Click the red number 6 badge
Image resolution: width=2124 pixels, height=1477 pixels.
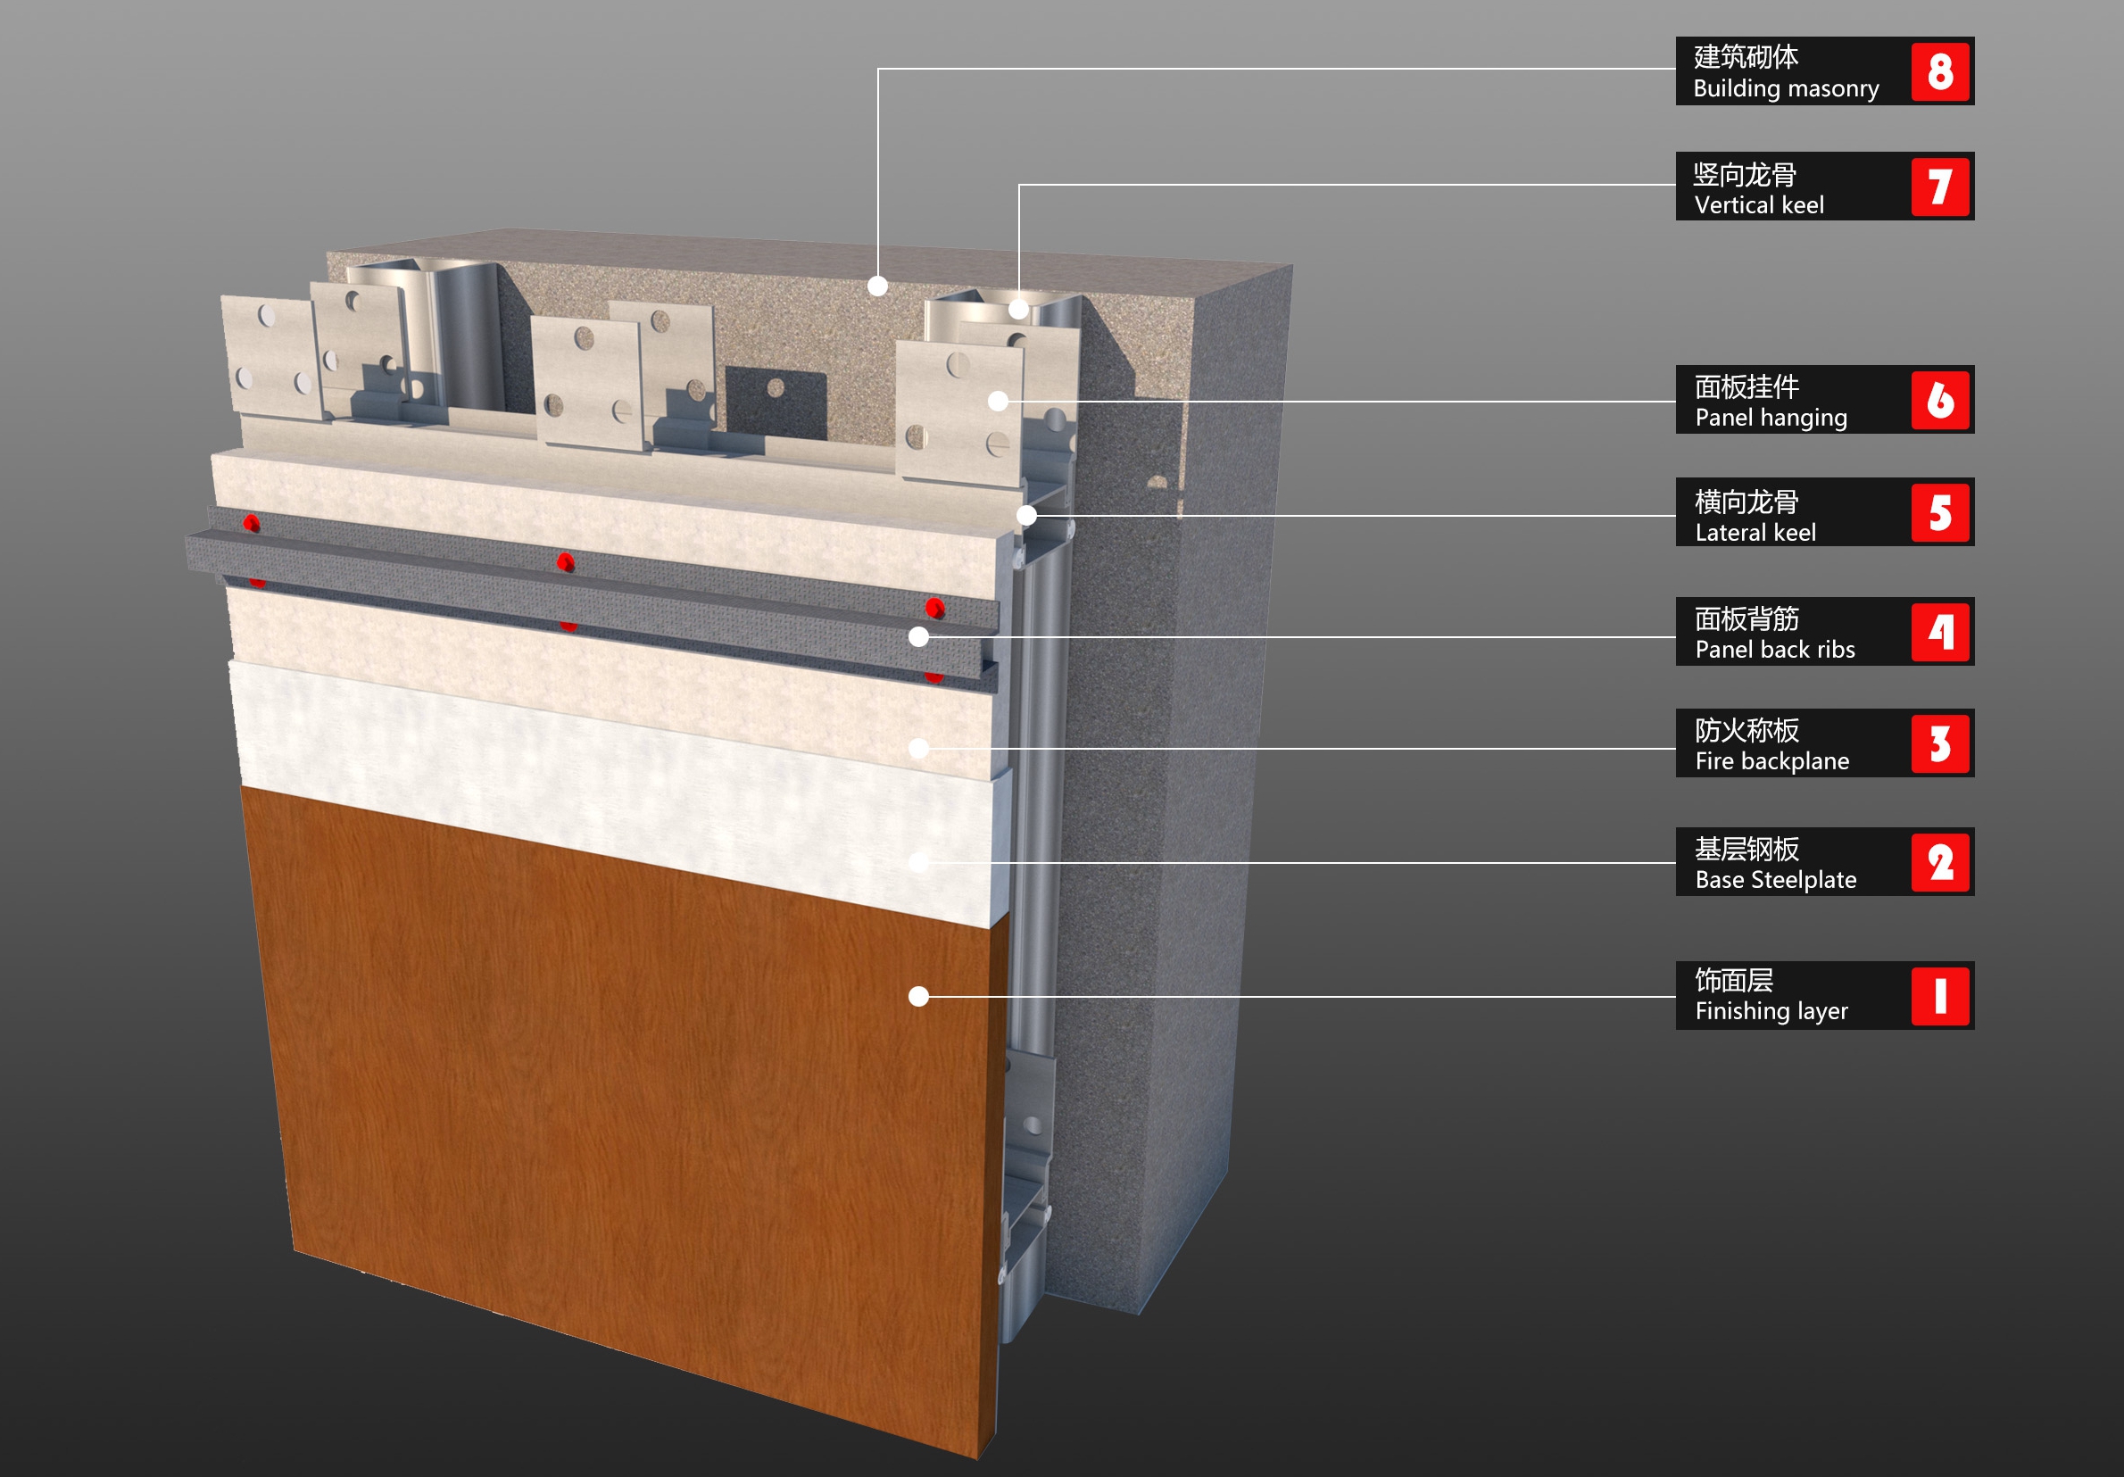click(x=1940, y=400)
